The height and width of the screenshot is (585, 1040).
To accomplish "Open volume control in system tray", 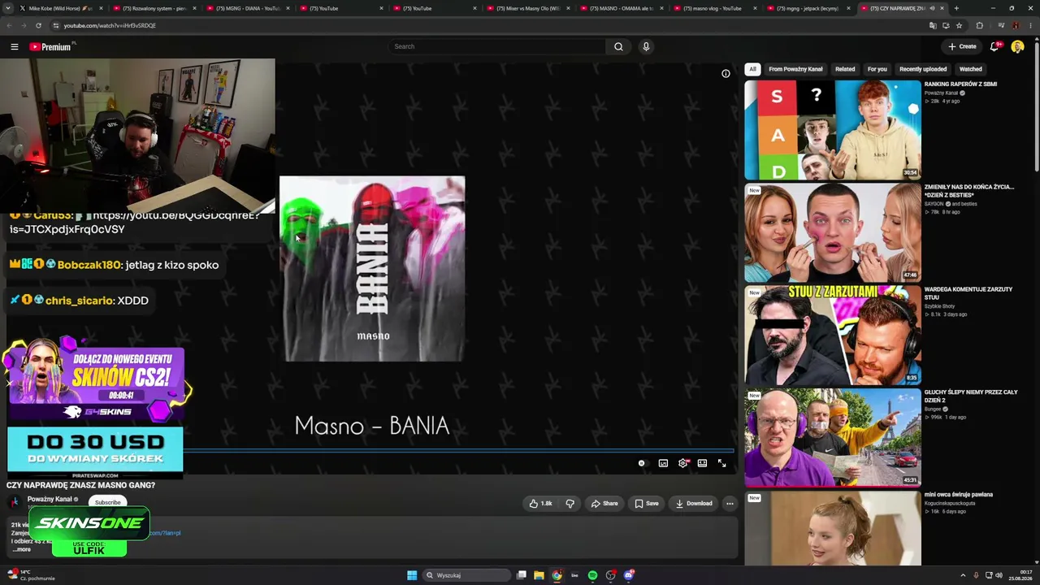I will [x=999, y=575].
